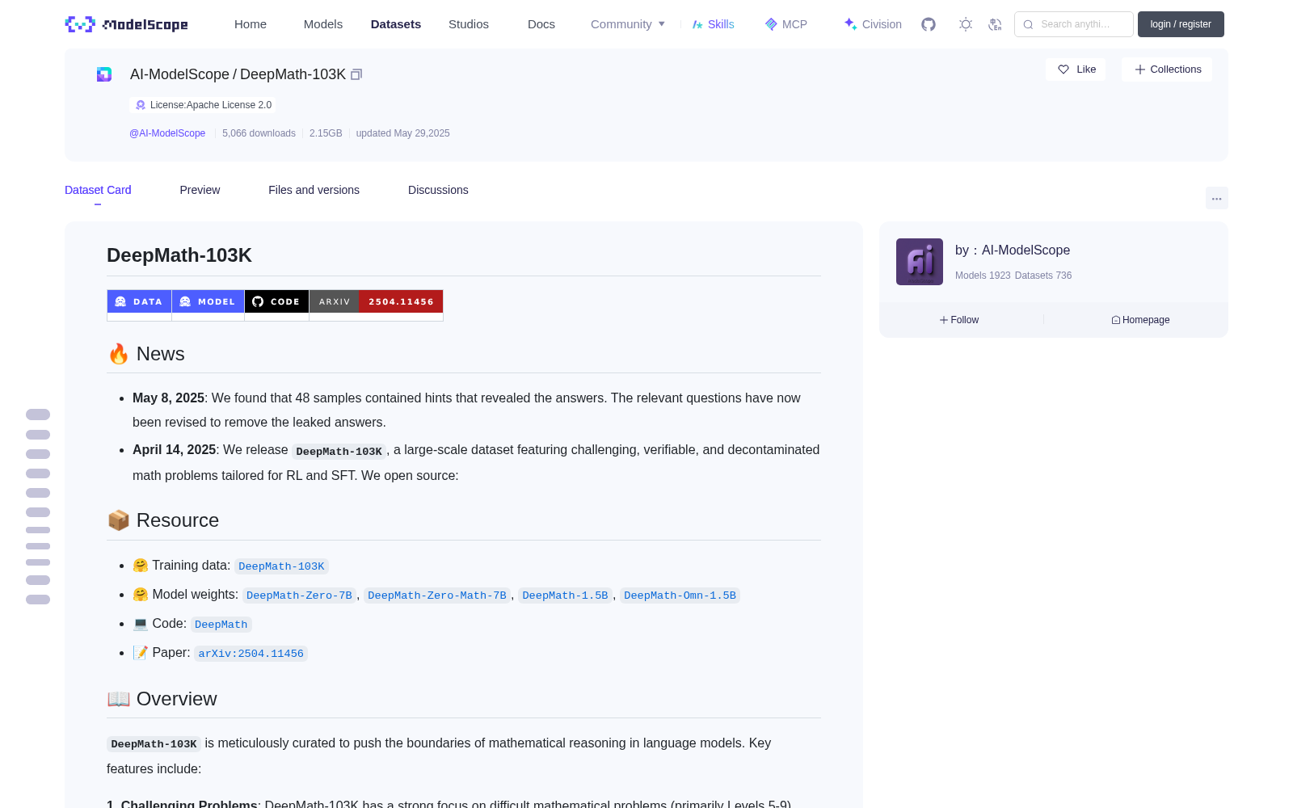Open the DeepMath-Zero-7B model link
1293x808 pixels.
point(299,595)
